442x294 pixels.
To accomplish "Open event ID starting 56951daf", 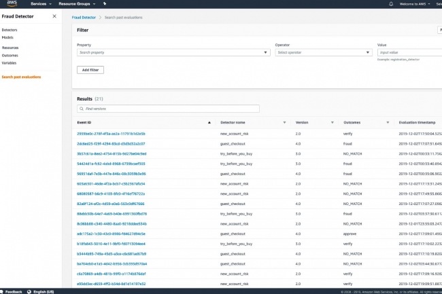I will coord(112,174).
